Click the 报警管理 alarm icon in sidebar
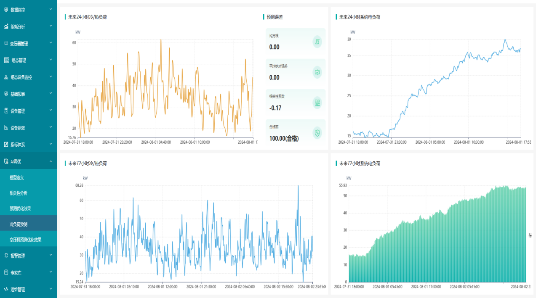This screenshot has width=536, height=298. tap(6, 256)
